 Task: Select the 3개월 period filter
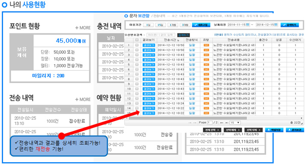(x=185, y=25)
